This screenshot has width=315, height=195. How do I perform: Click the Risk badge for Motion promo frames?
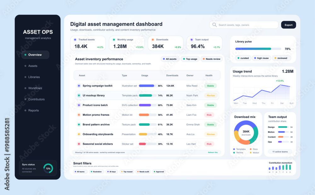[209, 115]
